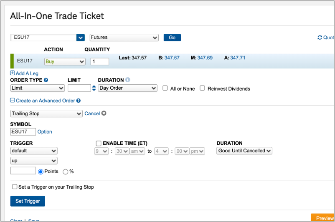
Task: Open the end hour 4 dropdown
Action: pyautogui.click(x=161, y=151)
